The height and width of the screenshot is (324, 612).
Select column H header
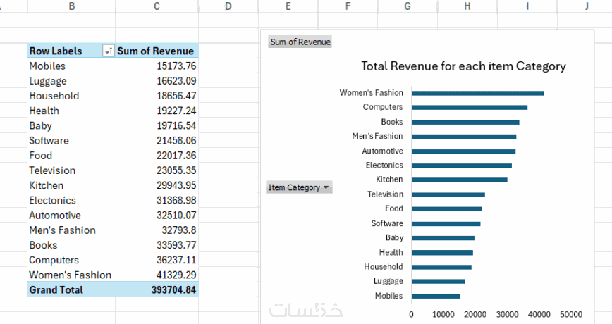click(x=467, y=6)
